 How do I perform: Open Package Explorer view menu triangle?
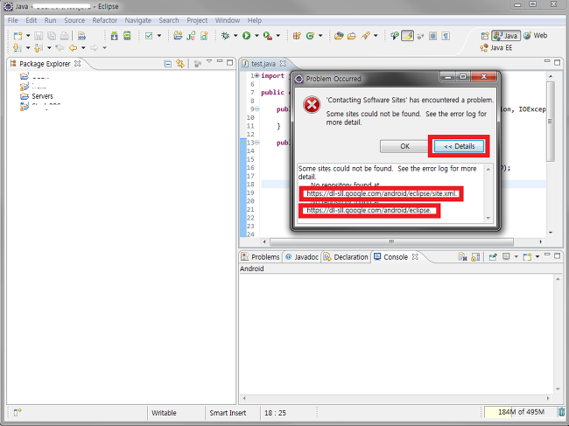209,61
